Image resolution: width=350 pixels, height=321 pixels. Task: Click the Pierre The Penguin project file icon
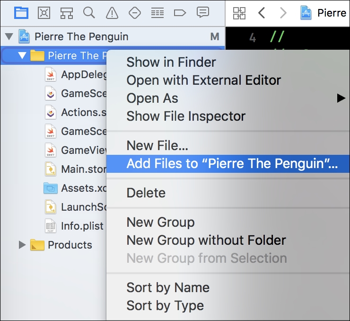coord(24,36)
